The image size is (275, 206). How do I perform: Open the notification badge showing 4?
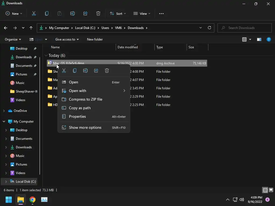pos(267,200)
